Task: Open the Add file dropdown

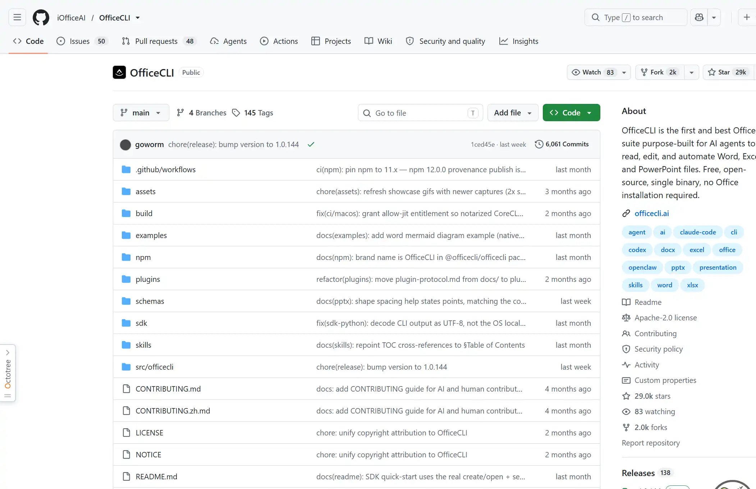Action: (x=513, y=113)
